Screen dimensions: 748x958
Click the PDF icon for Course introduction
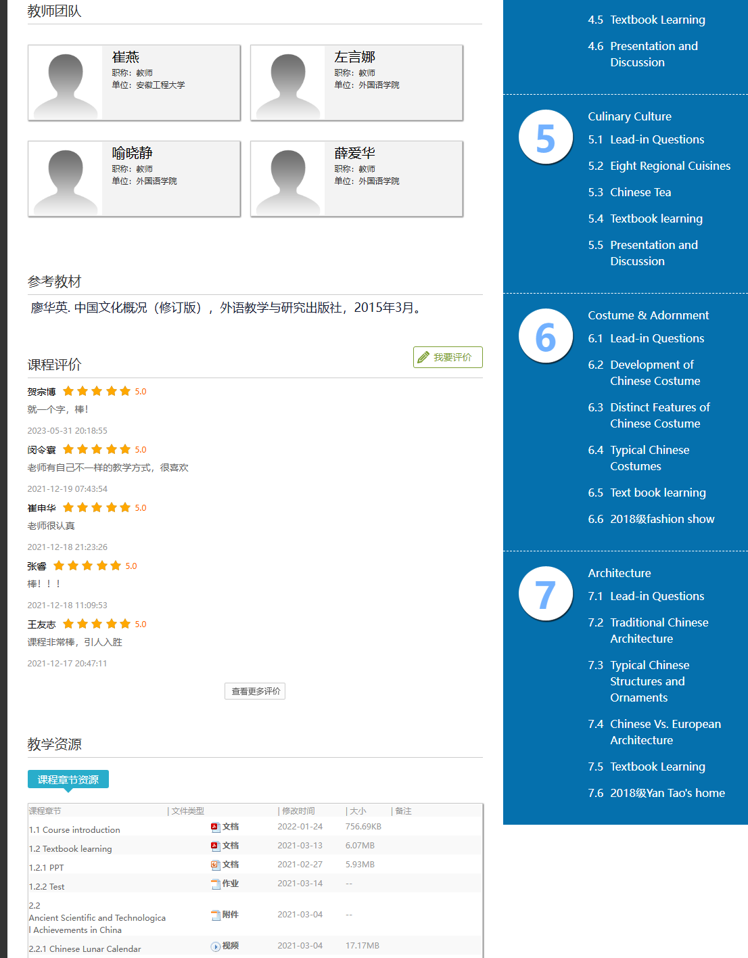(x=214, y=827)
